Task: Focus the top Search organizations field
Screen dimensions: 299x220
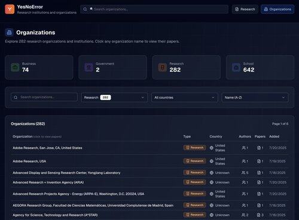Action: click(x=154, y=9)
